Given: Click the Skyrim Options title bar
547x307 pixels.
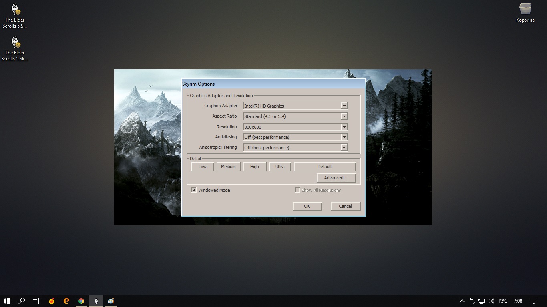Looking at the screenshot, I should click(x=273, y=84).
